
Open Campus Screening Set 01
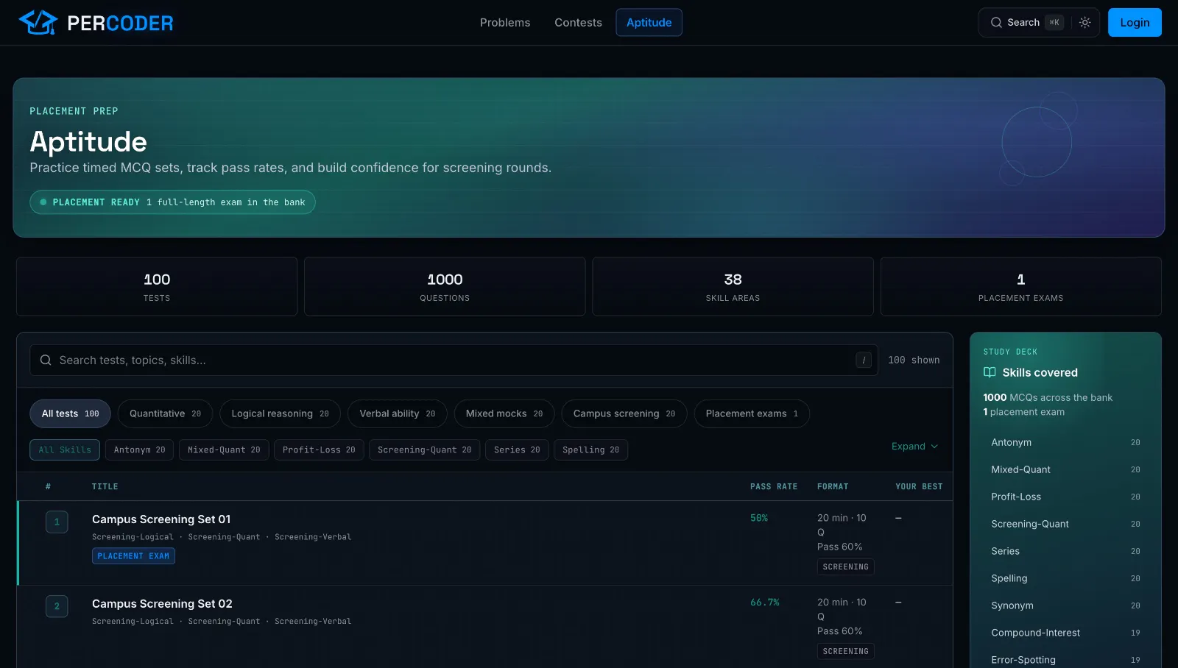coord(161,519)
